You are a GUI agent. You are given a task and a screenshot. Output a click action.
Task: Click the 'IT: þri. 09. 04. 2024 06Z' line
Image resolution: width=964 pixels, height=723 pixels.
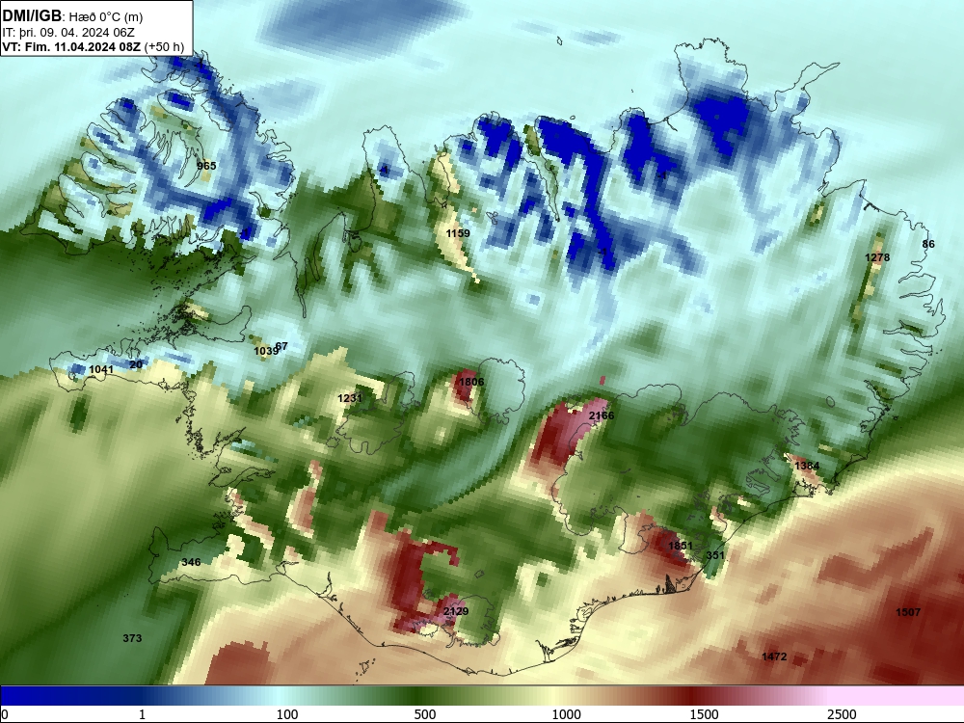(x=68, y=33)
